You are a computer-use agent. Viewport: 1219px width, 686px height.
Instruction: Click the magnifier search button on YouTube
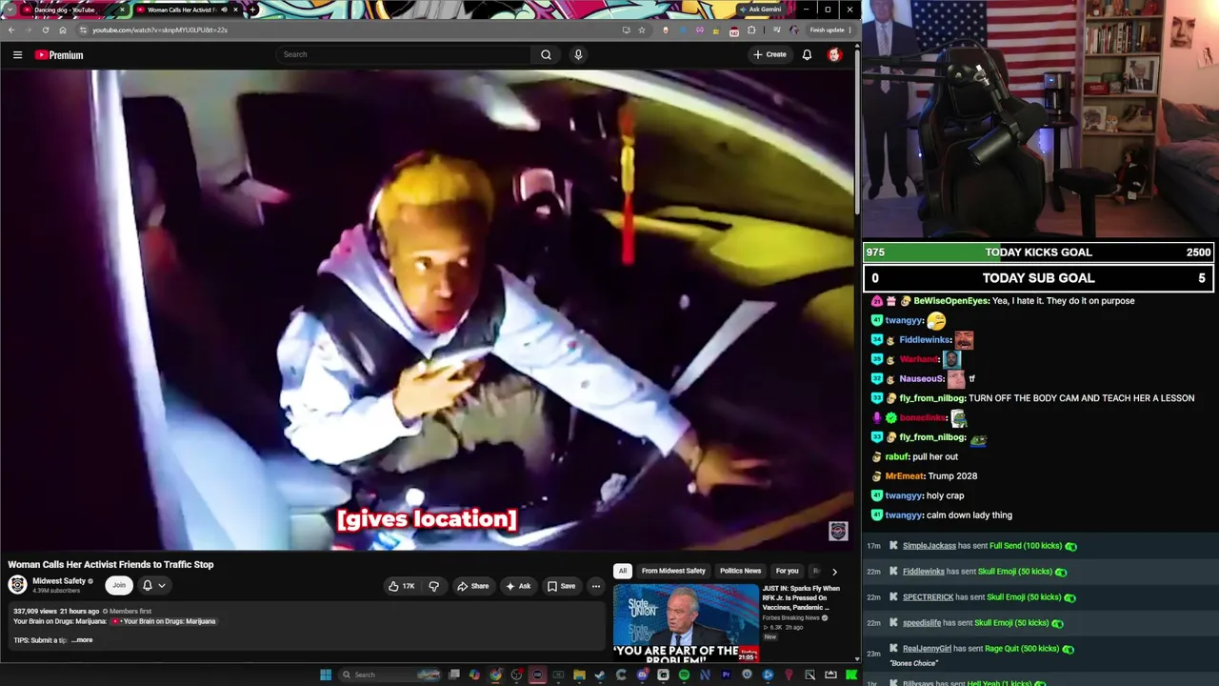tap(546, 54)
